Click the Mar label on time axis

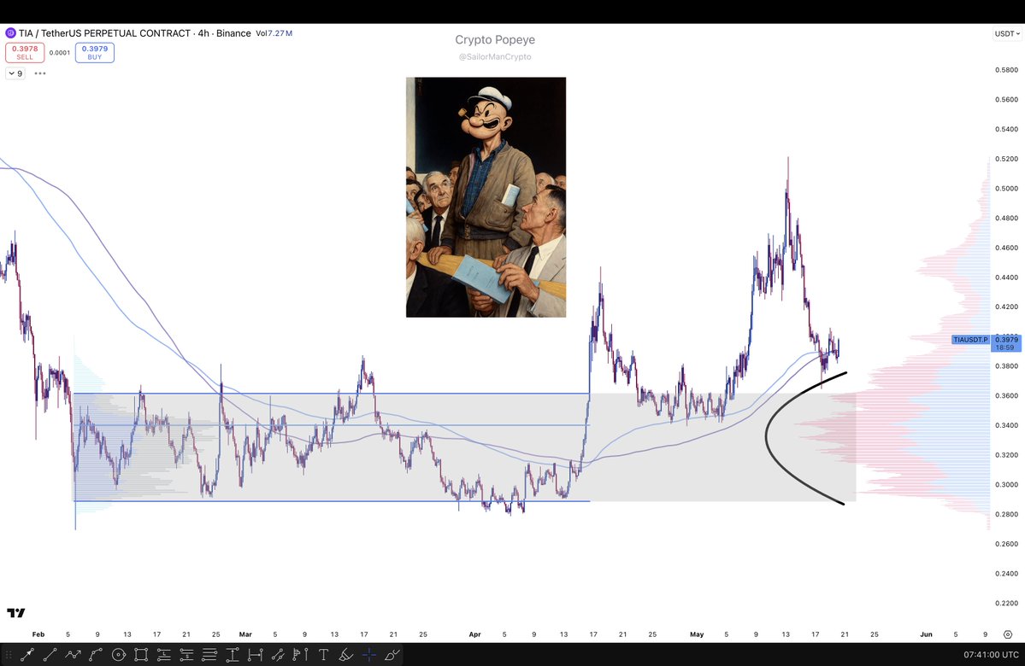[245, 634]
